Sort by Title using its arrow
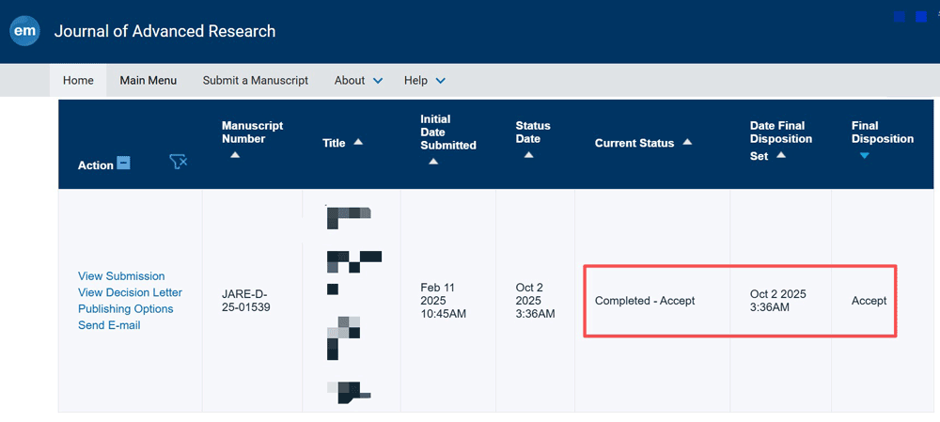The height and width of the screenshot is (422, 940). coord(358,143)
